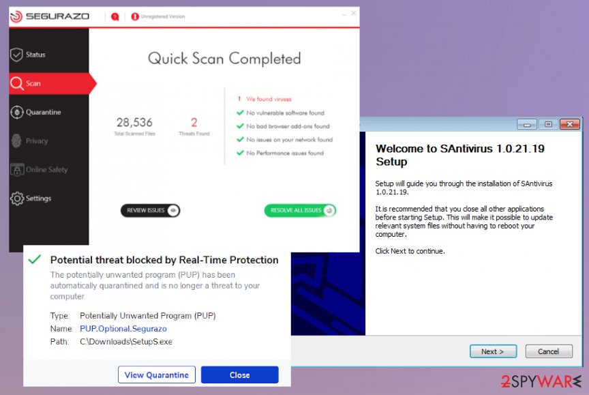Click Next in SAntivirus Setup
Viewport: 589px width, 395px height.
(x=493, y=351)
